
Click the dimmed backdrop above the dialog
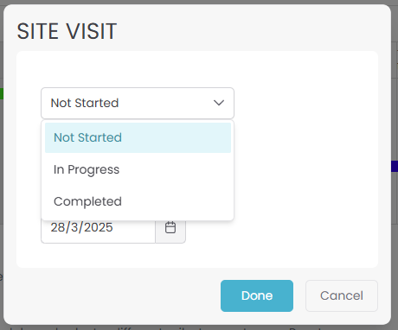click(199, 2)
